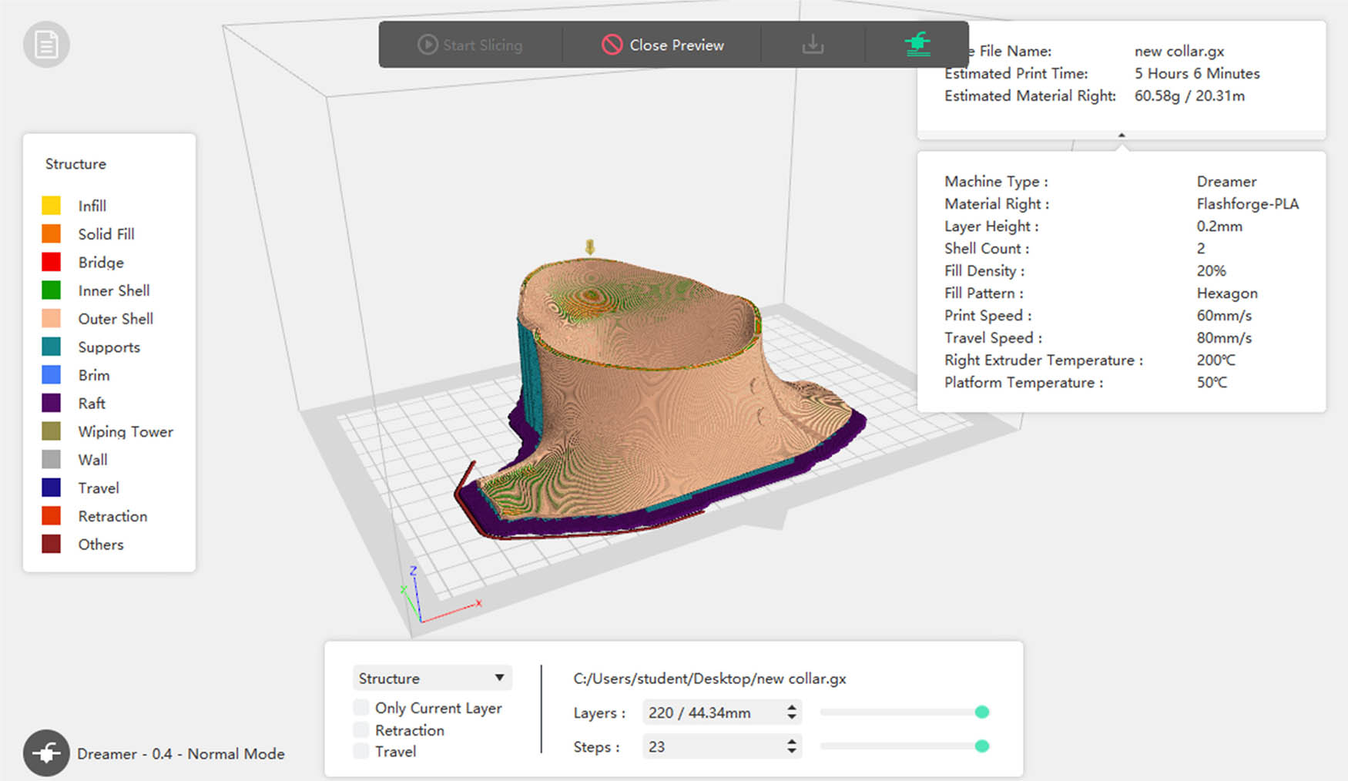Select the Supports teal legend swatch

coord(52,347)
